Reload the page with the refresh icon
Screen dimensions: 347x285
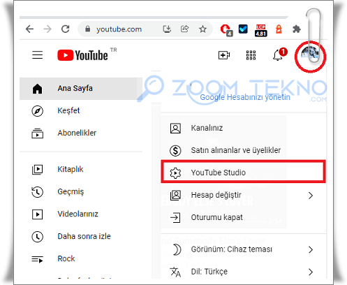[66, 29]
